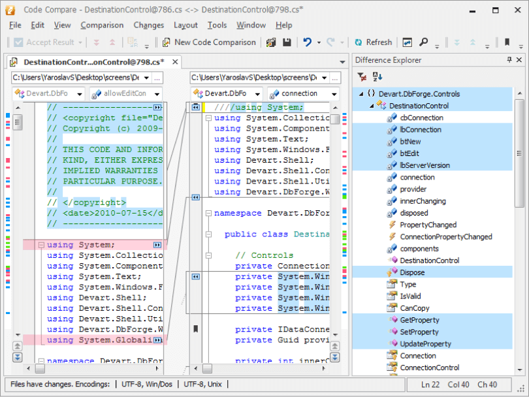
Task: Browse for right file with ellipsis button
Action: click(334, 78)
